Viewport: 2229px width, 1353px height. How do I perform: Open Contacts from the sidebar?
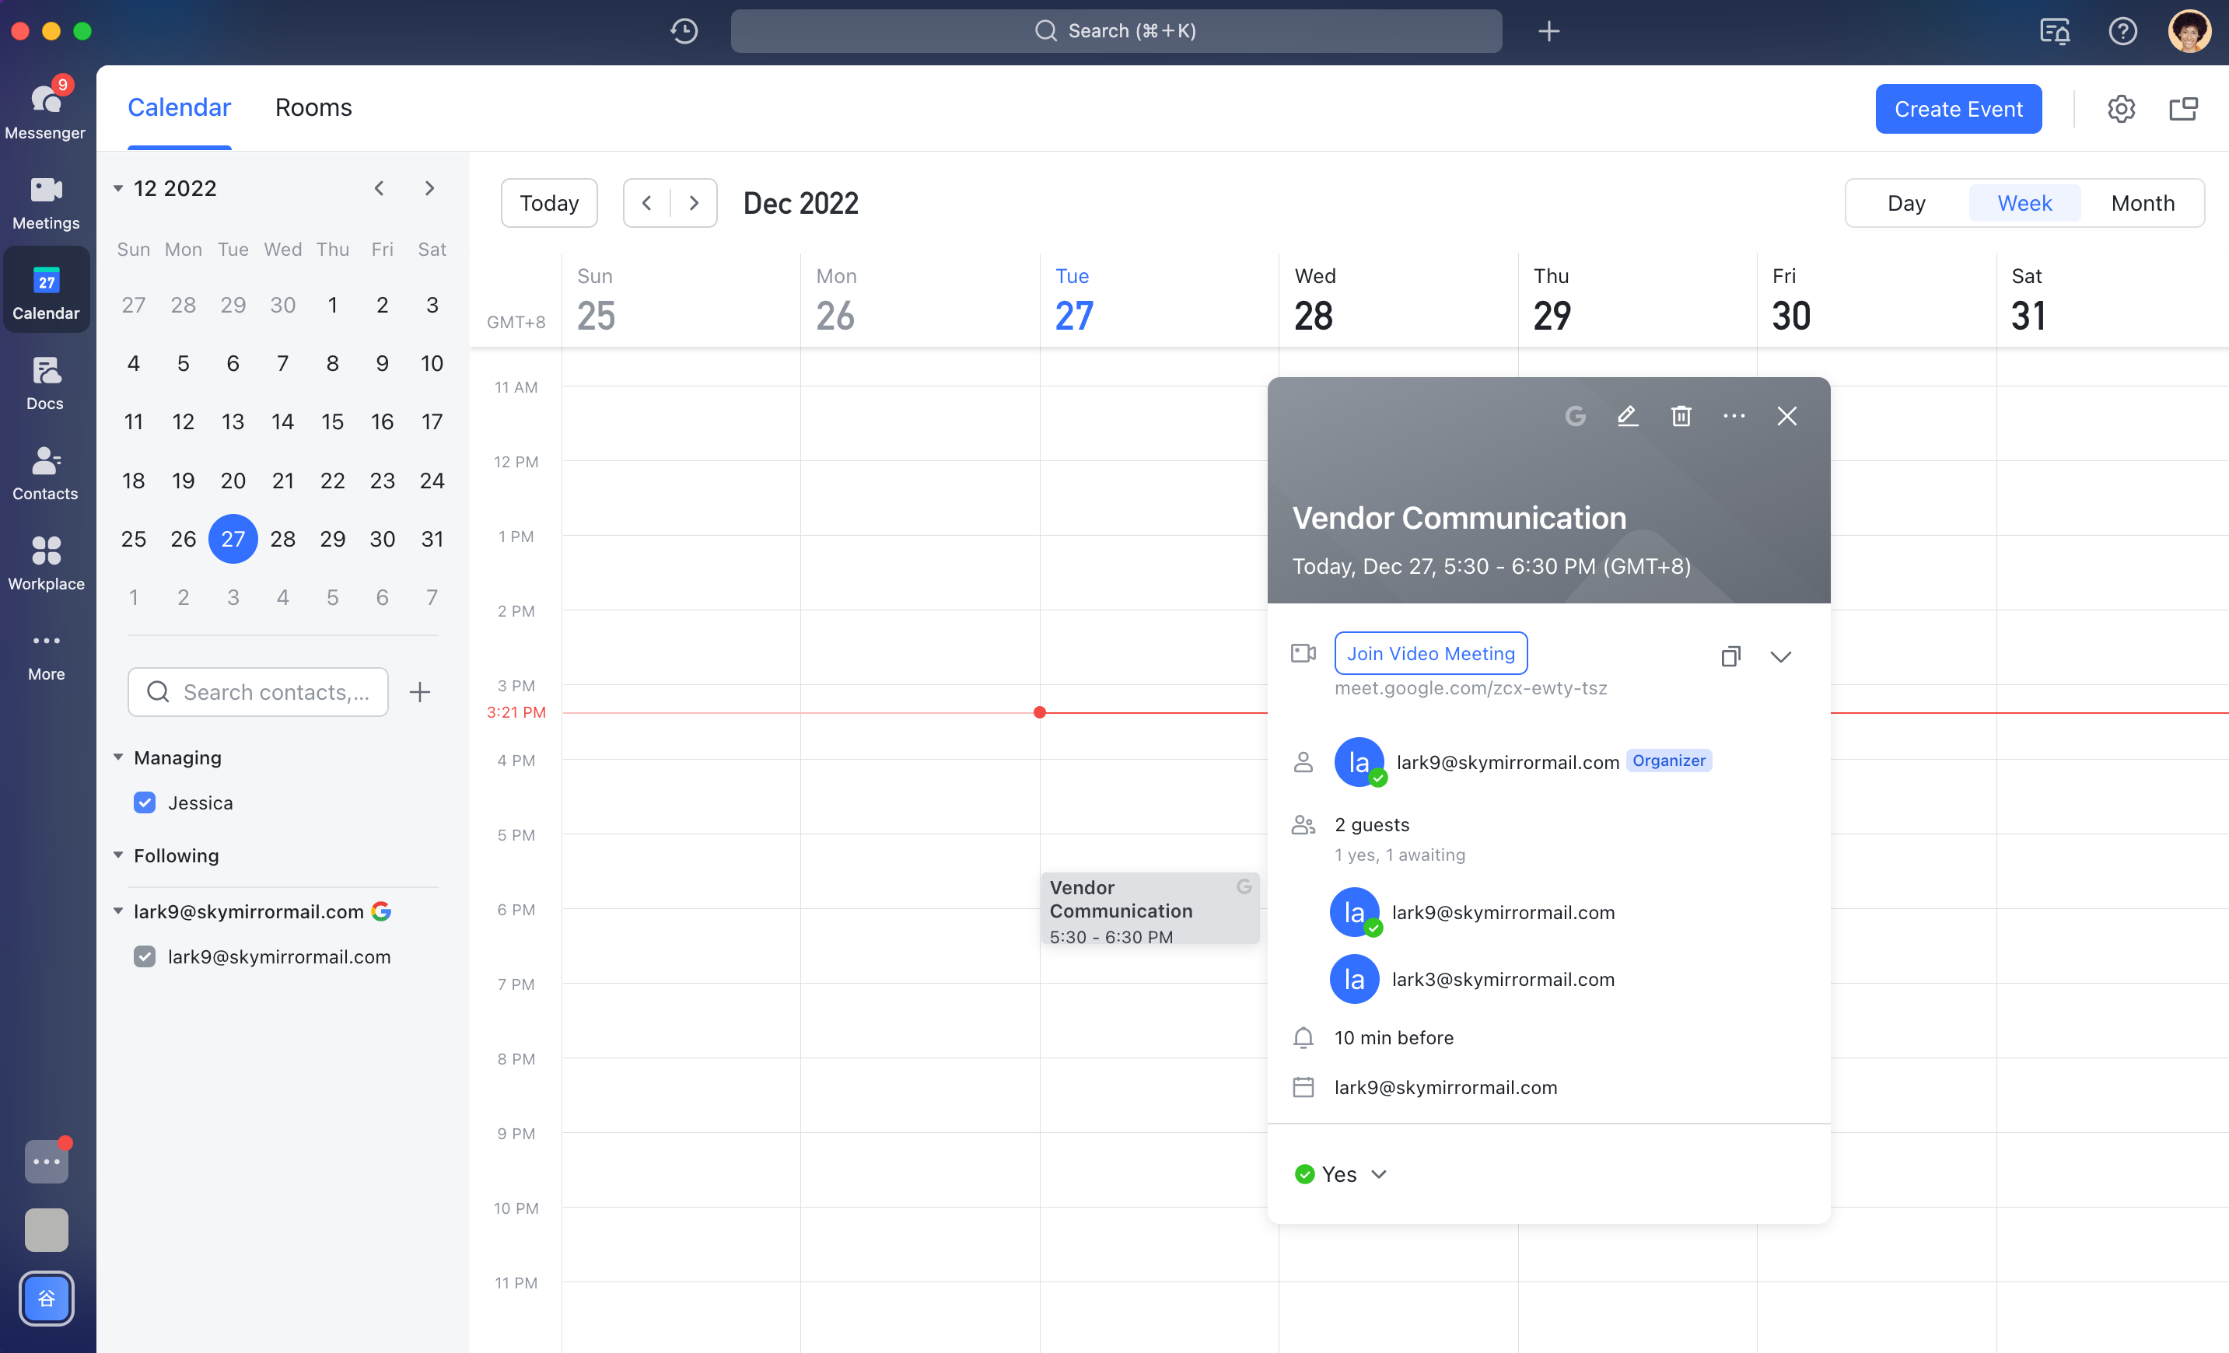(x=46, y=471)
